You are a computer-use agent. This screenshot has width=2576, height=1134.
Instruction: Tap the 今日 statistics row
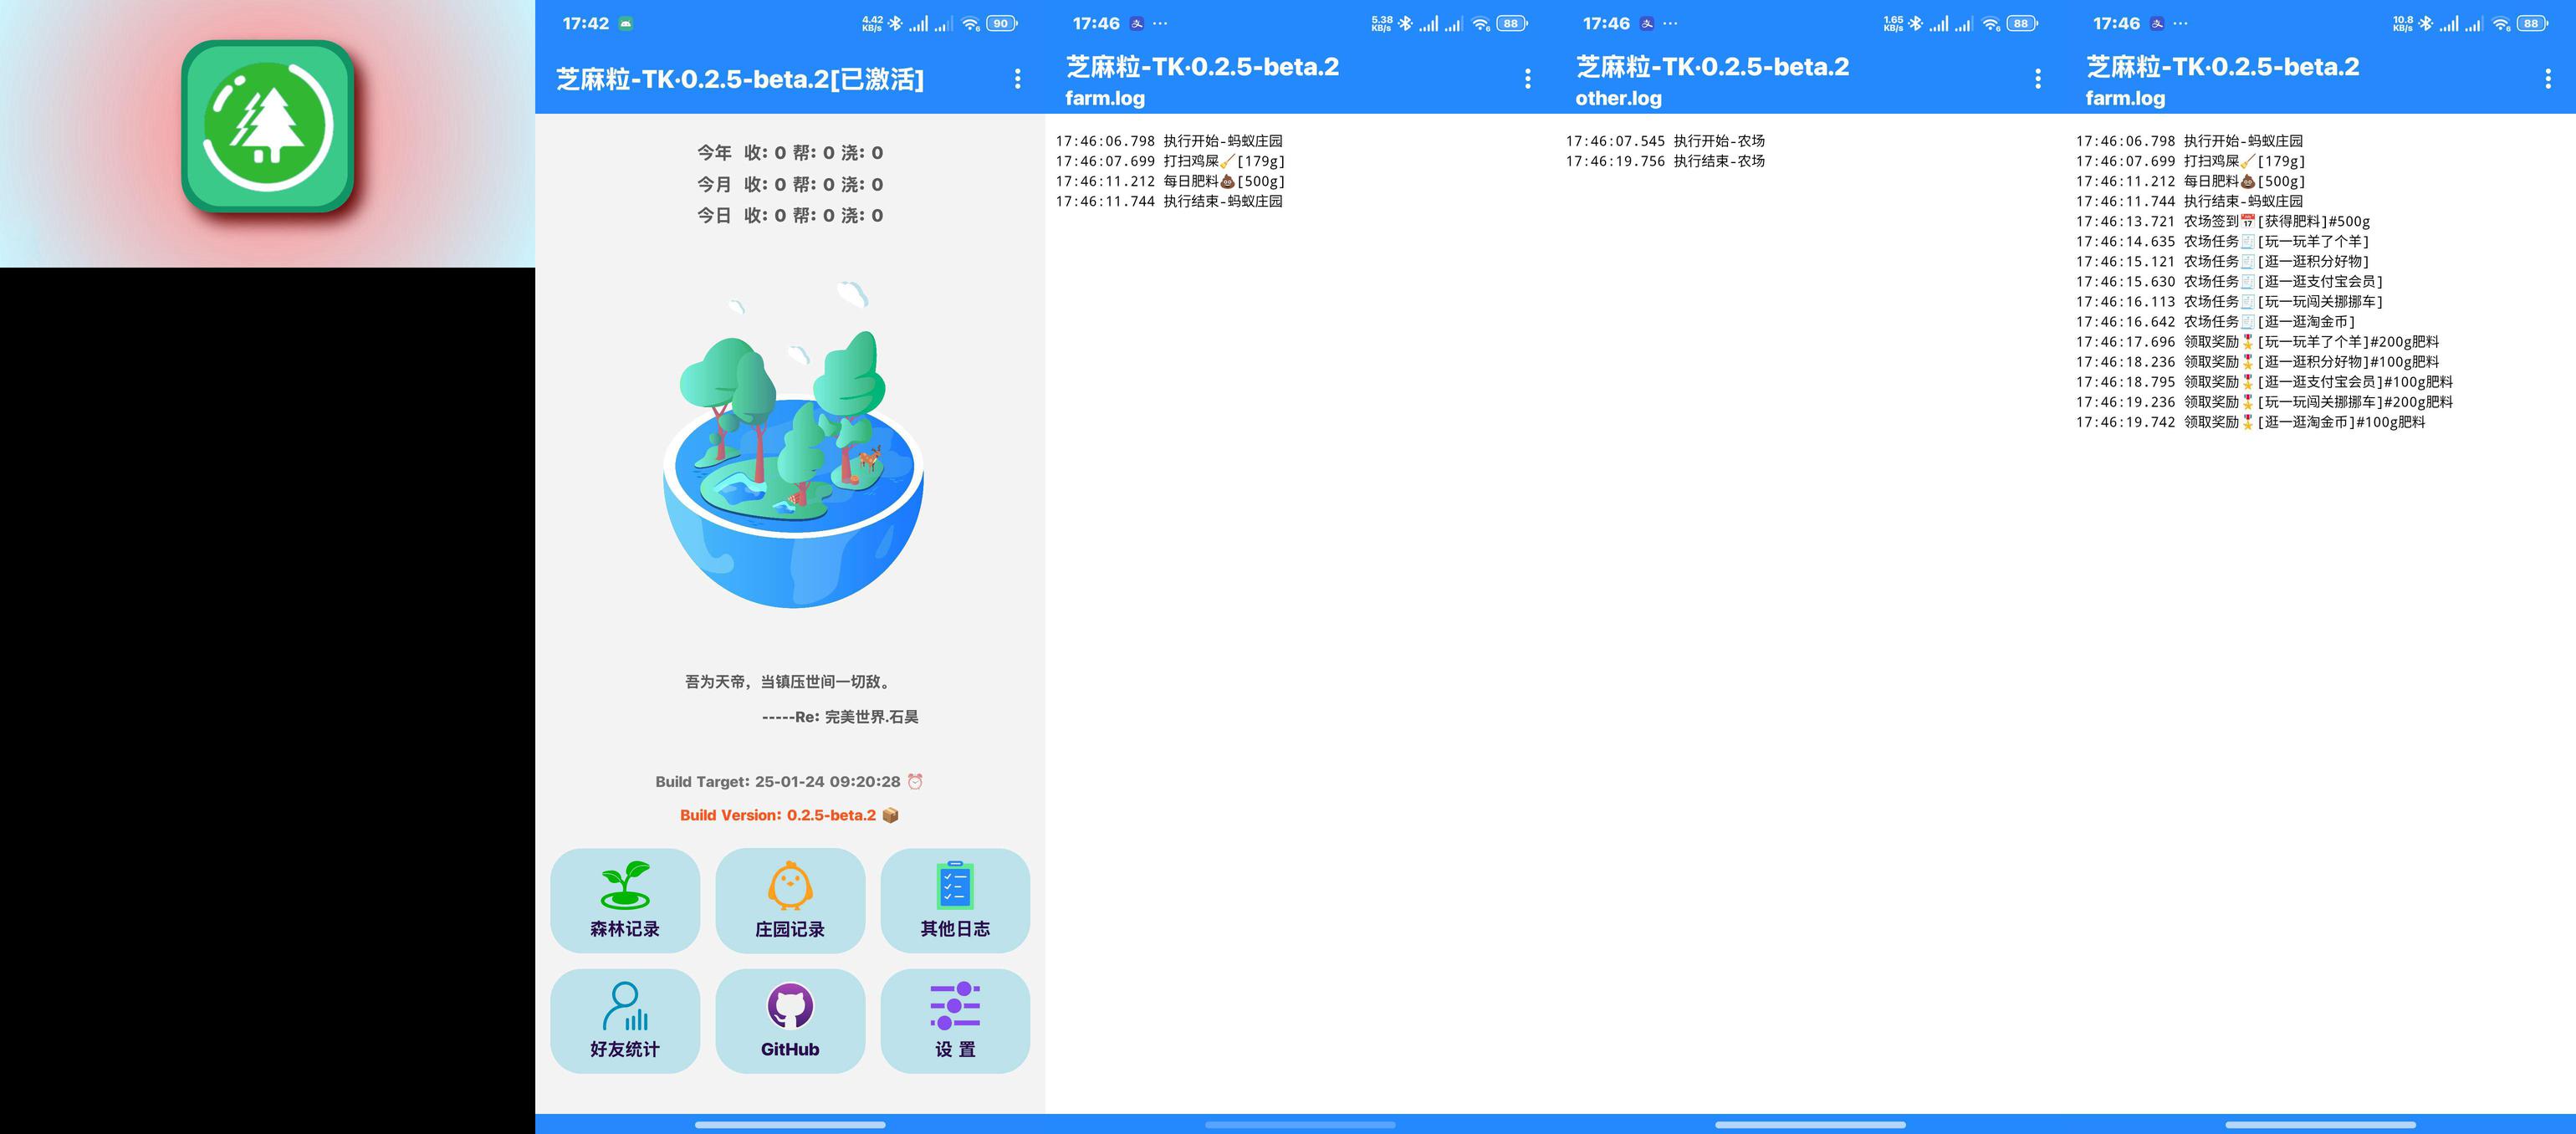(790, 216)
